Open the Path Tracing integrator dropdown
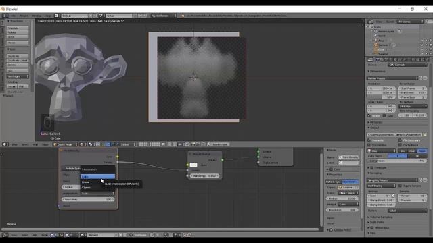Viewport: 433px width, 243px height. [382, 186]
